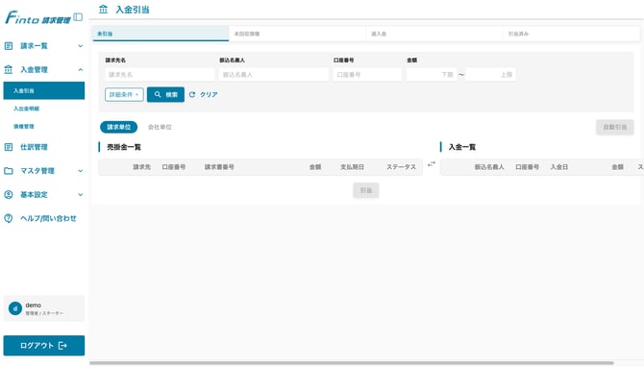Viewport: 644px width, 366px height.
Task: Click the 検索 search button
Action: tap(165, 94)
